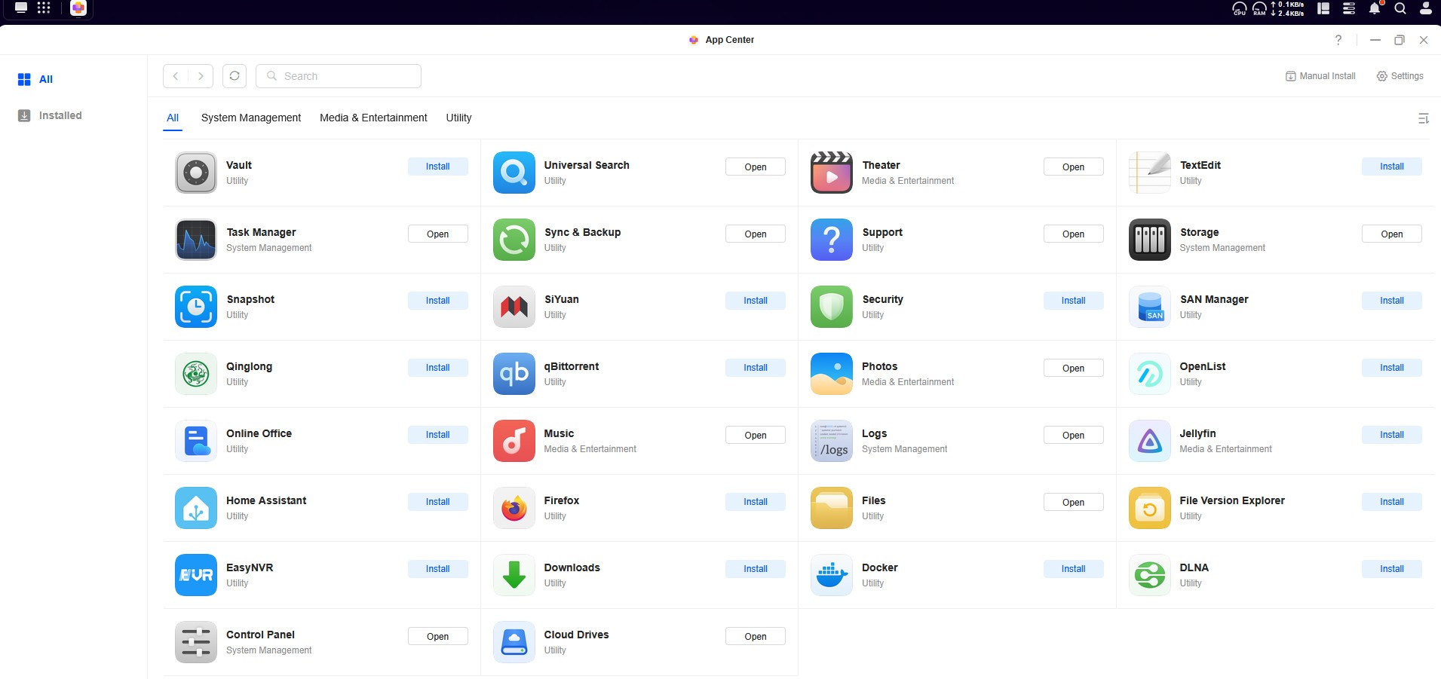Viewport: 1441px width, 679px height.
Task: Install the Vault app
Action: (437, 167)
